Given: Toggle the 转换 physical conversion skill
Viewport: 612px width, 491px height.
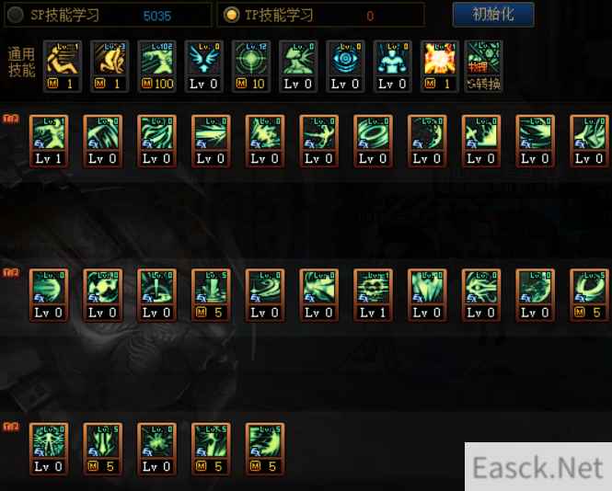Looking at the screenshot, I should pyautogui.click(x=483, y=66).
